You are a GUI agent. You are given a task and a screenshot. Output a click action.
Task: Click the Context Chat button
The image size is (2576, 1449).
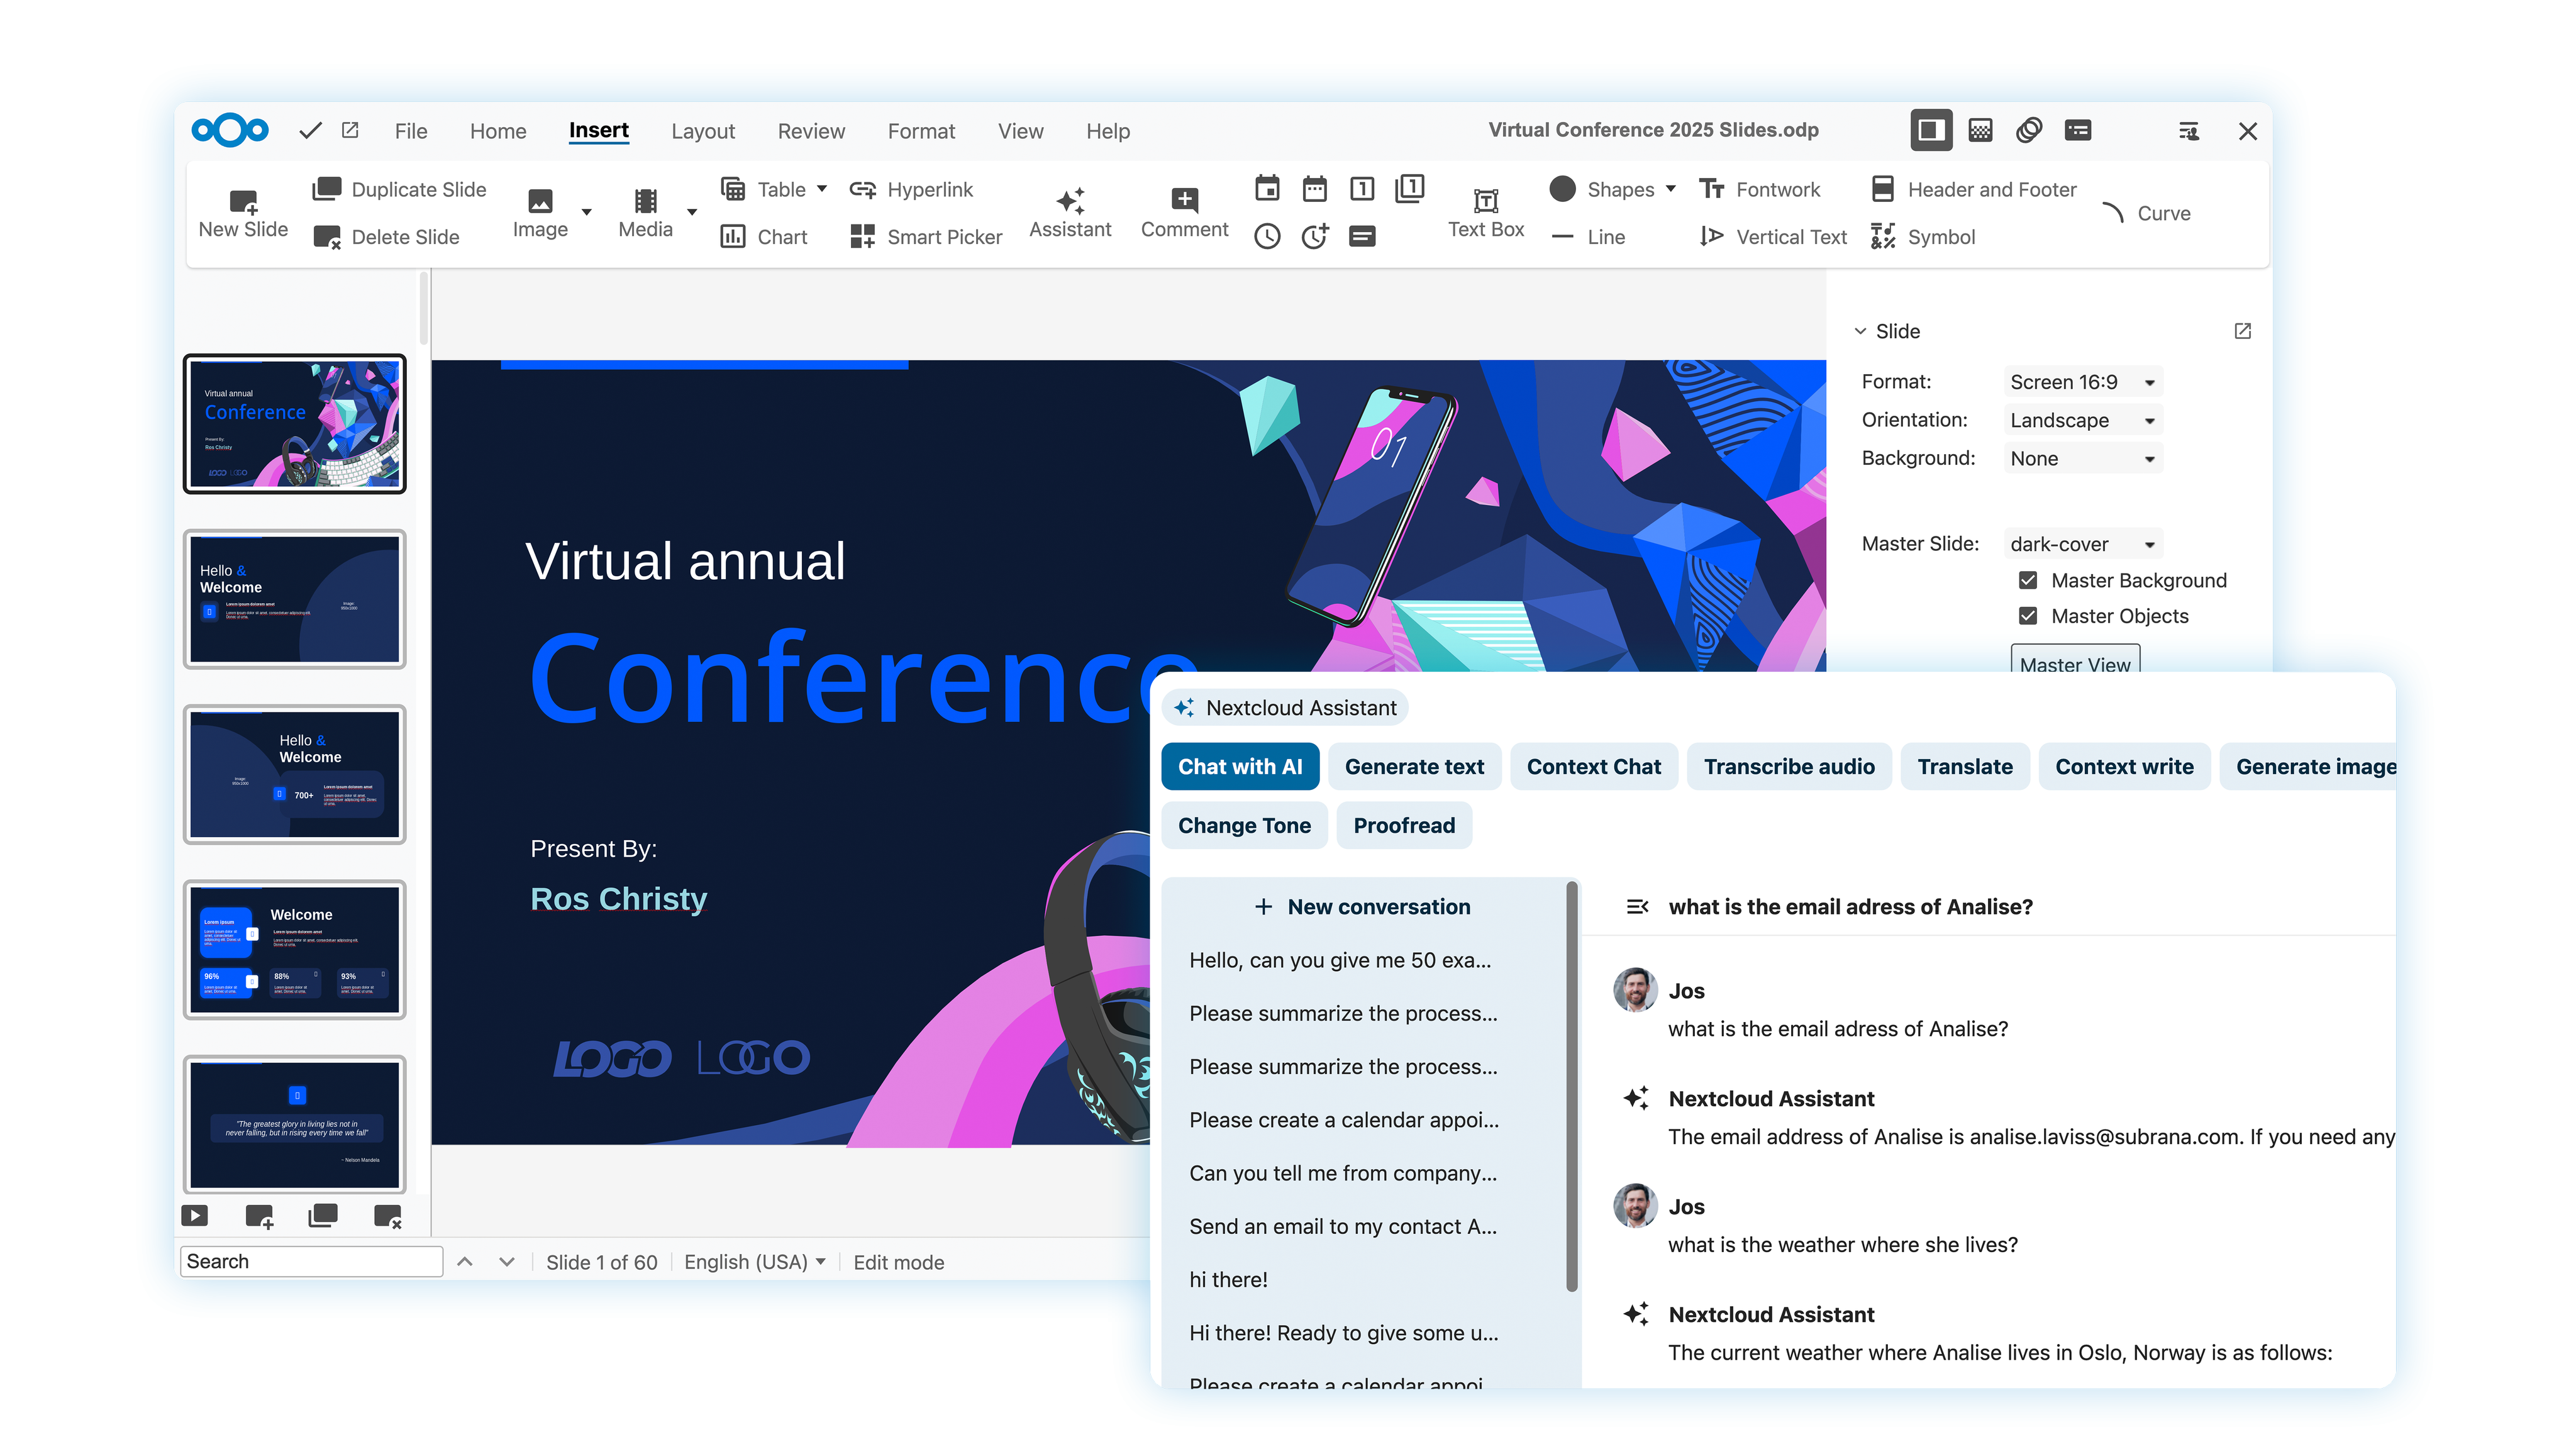pyautogui.click(x=1594, y=767)
